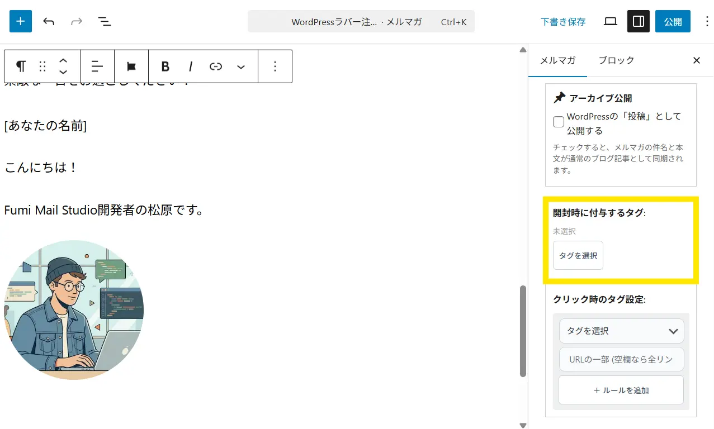This screenshot has width=714, height=429.
Task: Open text alignment options
Action: (97, 66)
